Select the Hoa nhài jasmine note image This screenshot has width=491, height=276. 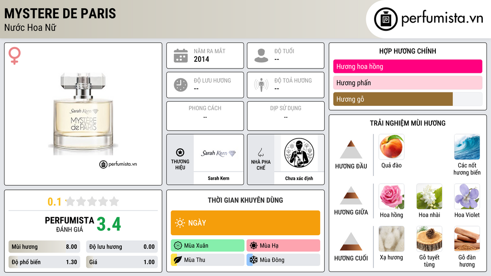429,196
